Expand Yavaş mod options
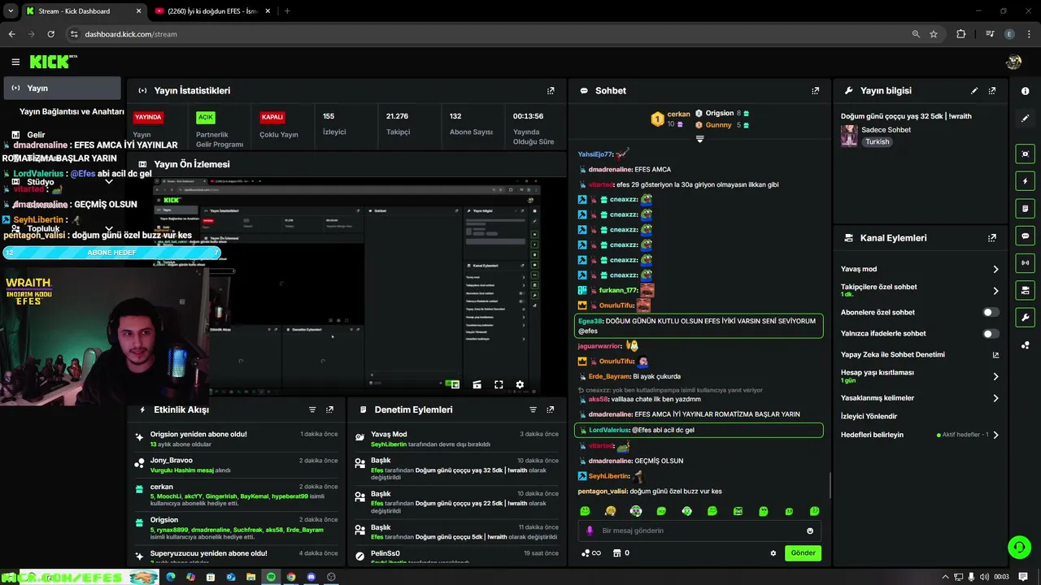The height and width of the screenshot is (585, 1041). pos(995,269)
